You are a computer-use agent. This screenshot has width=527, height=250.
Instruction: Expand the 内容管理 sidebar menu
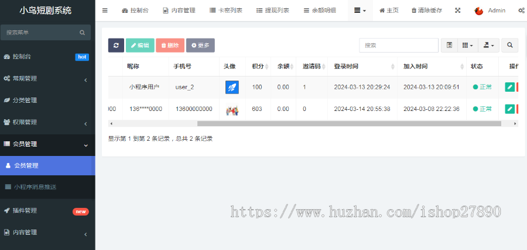(x=47, y=232)
